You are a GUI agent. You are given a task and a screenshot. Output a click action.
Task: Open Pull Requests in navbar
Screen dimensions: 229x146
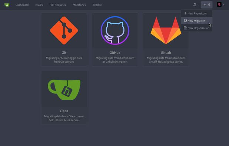pyautogui.click(x=58, y=5)
